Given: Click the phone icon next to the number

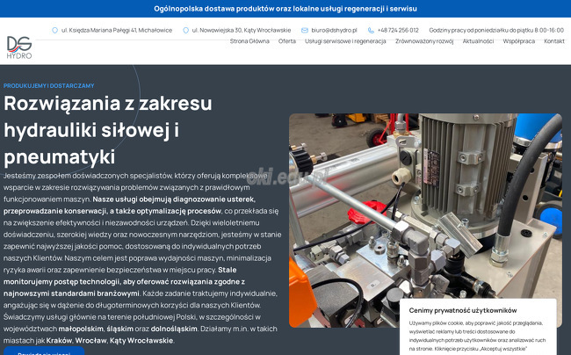Looking at the screenshot, I should pyautogui.click(x=372, y=30).
